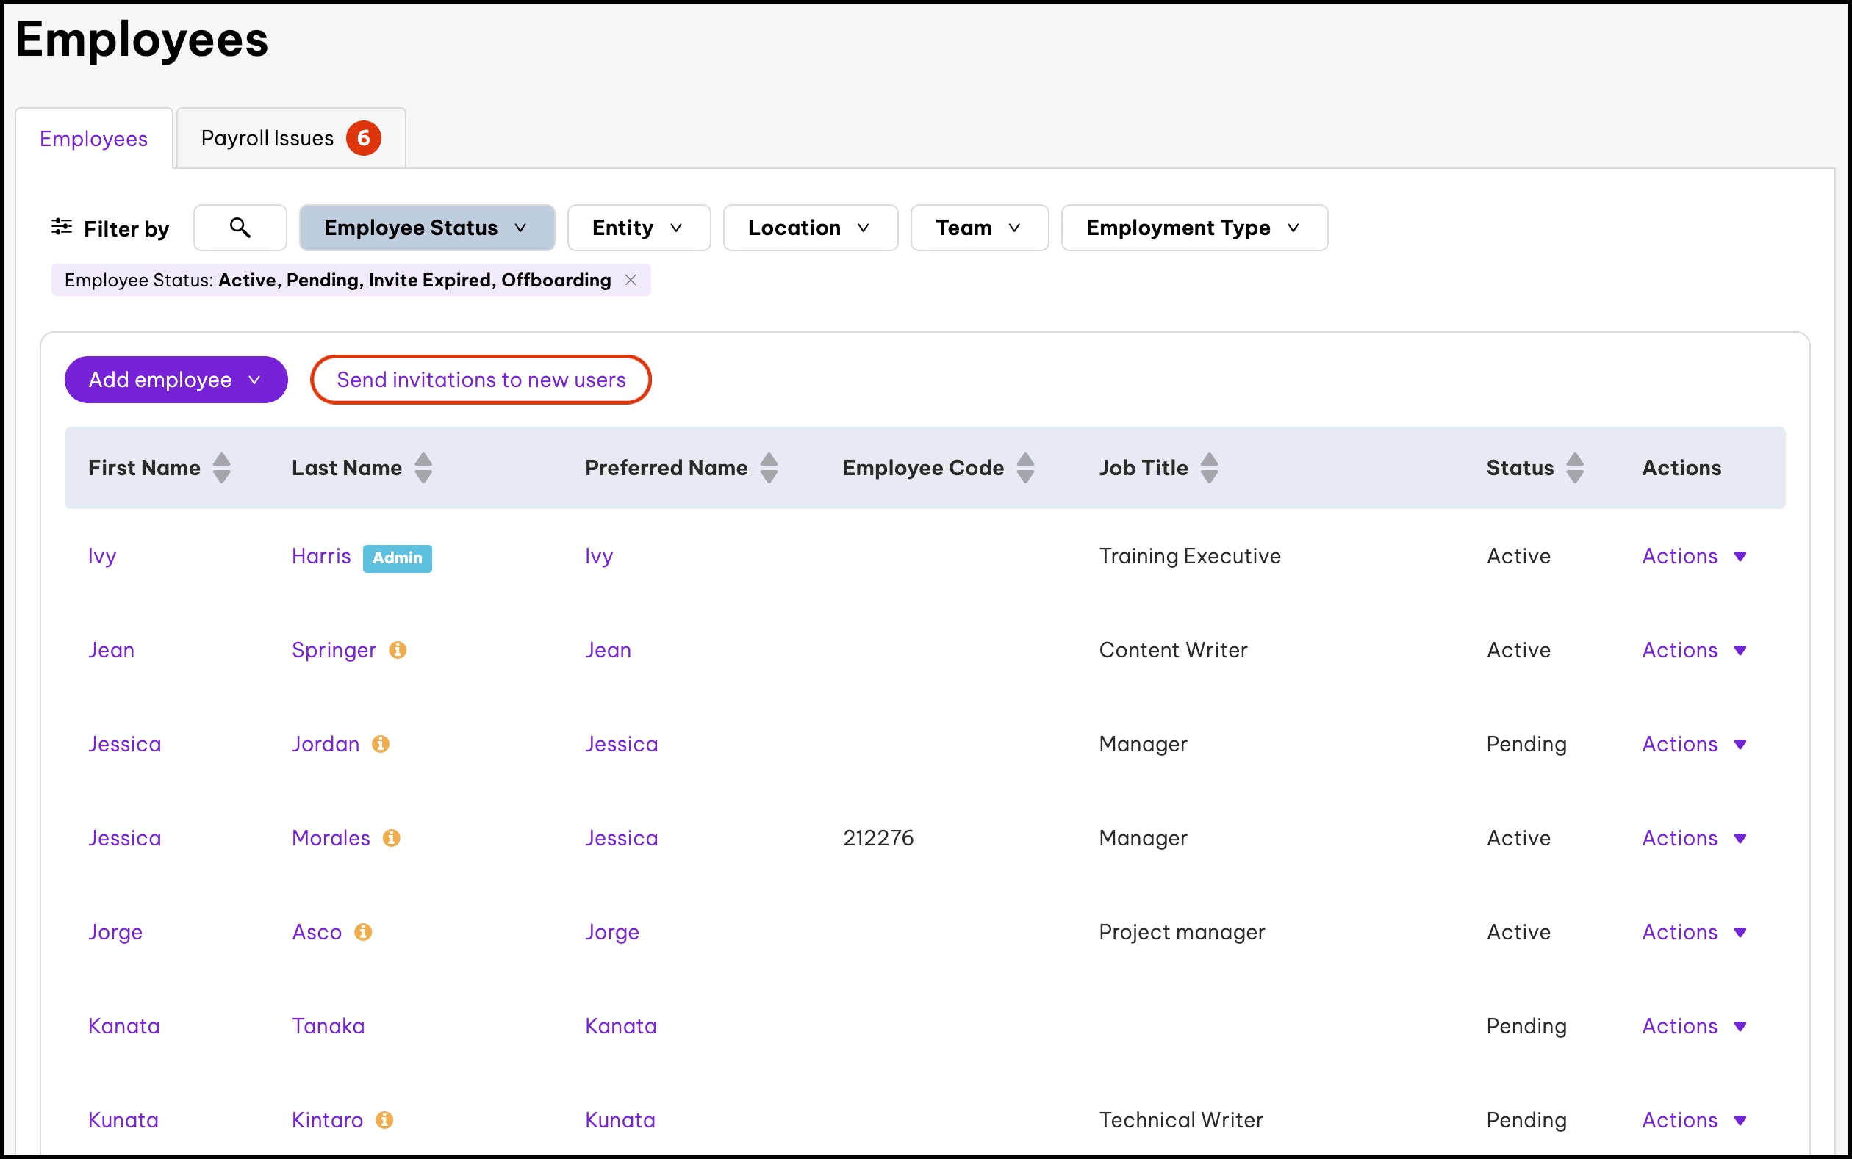This screenshot has height=1159, width=1852.
Task: Click Send invitations to new users
Action: point(481,380)
